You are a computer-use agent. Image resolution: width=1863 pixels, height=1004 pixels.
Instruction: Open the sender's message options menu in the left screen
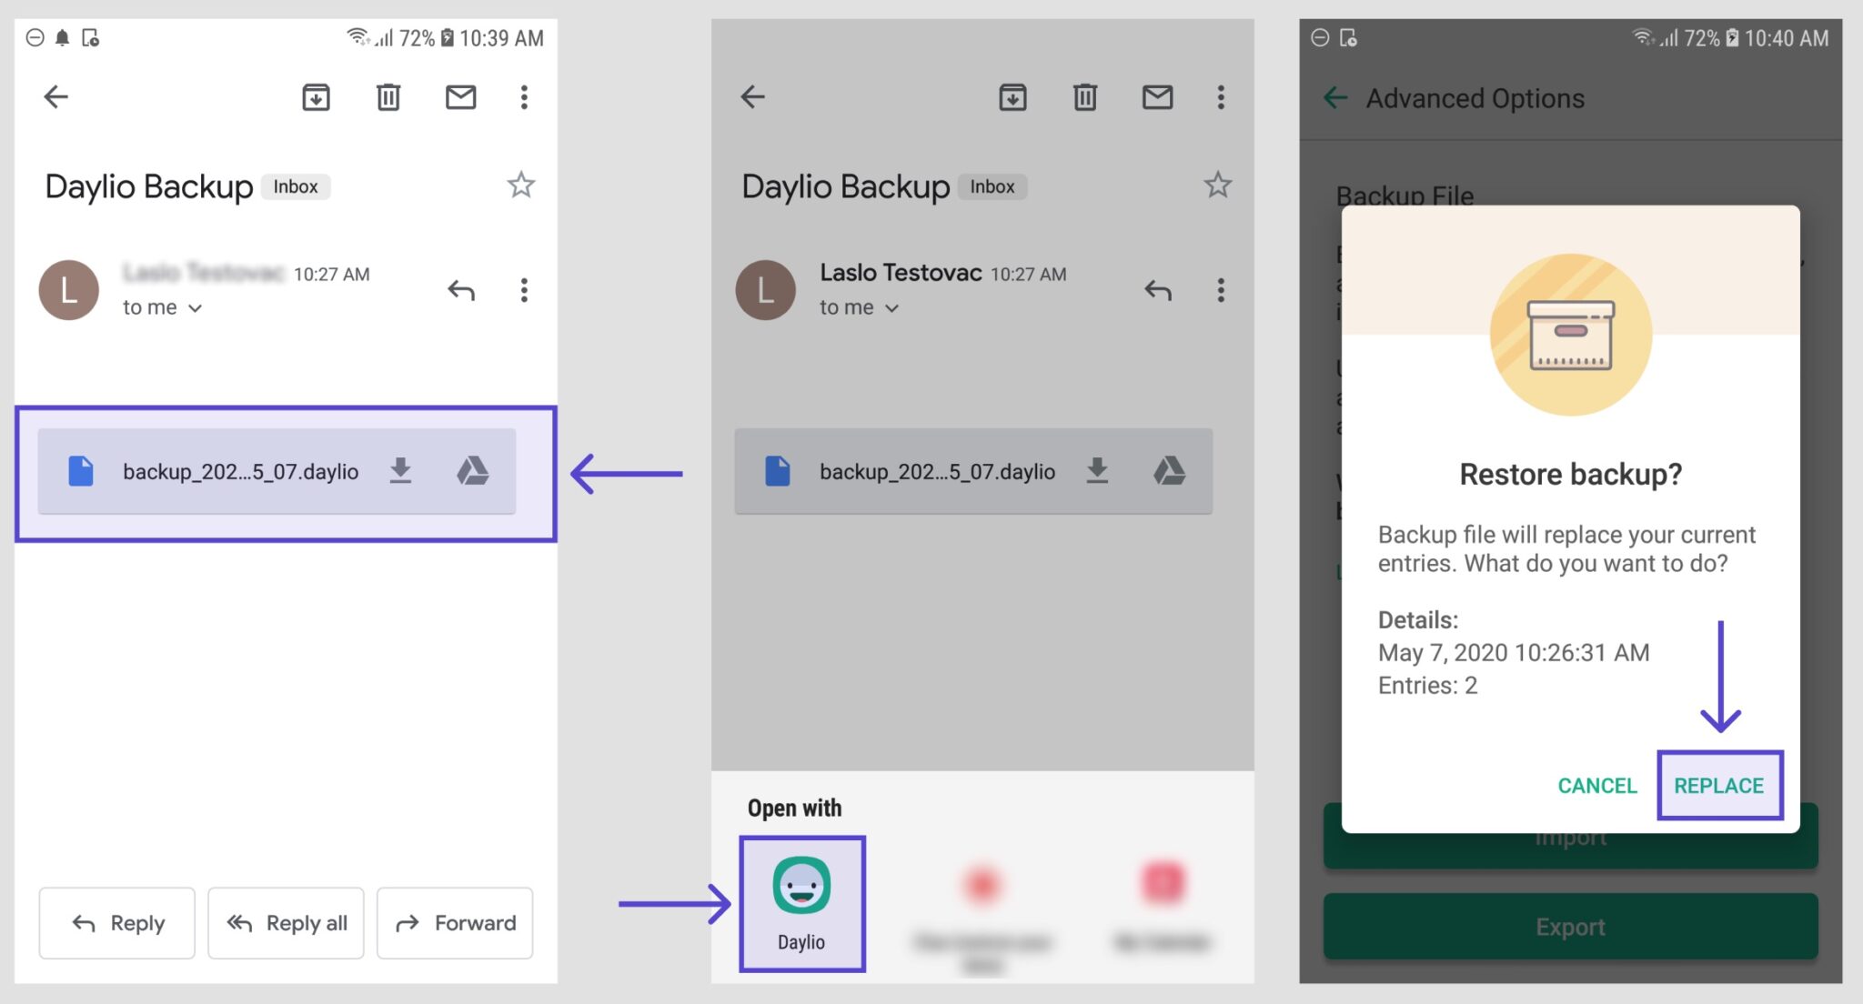point(524,290)
